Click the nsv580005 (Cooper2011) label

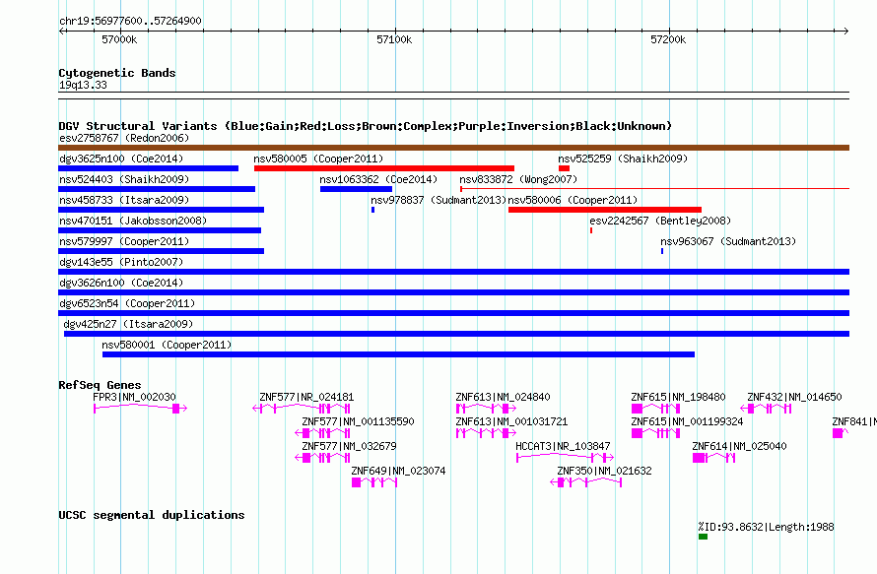318,159
